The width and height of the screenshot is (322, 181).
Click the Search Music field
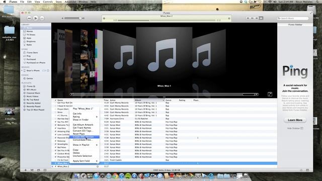tap(293, 18)
